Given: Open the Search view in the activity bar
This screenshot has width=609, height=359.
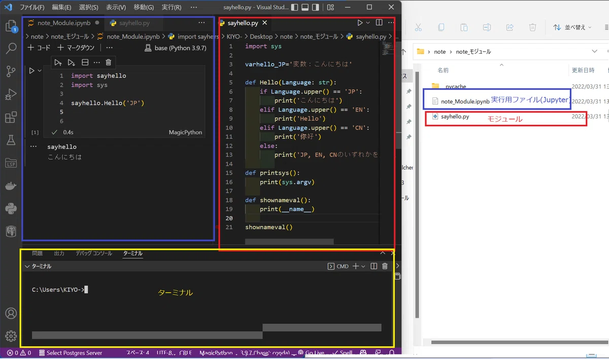Looking at the screenshot, I should [11, 49].
